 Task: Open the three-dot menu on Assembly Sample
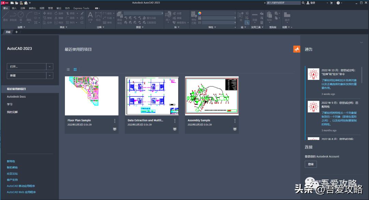tap(235, 121)
